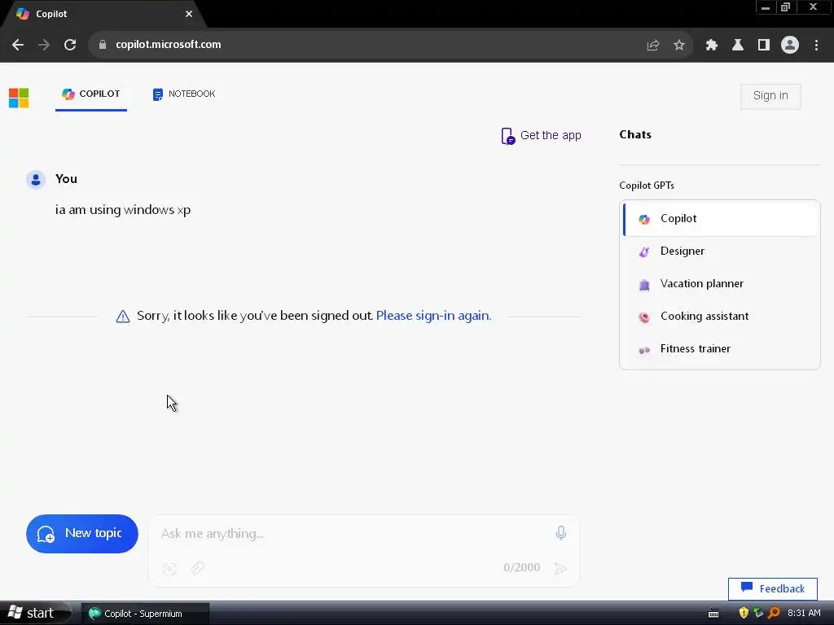Open the Feedback button
The image size is (834, 625).
coord(772,589)
